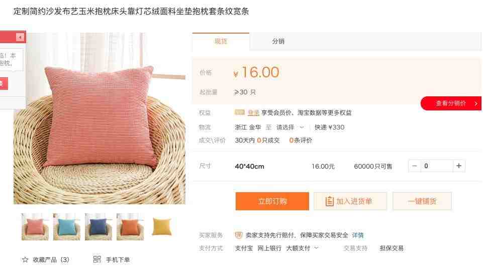The image size is (486, 270).
Task: Switch to the 分销 tab
Action: point(278,41)
